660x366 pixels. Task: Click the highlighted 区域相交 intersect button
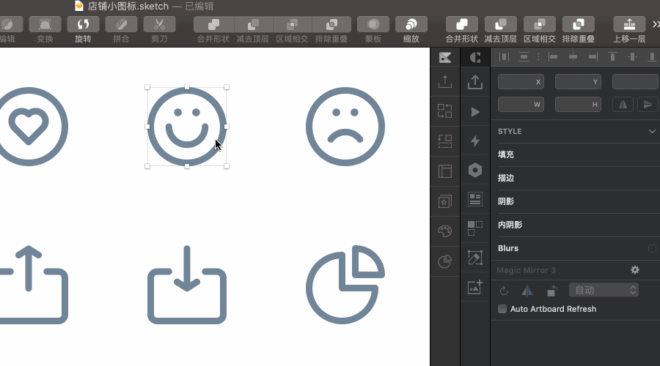tap(540, 24)
